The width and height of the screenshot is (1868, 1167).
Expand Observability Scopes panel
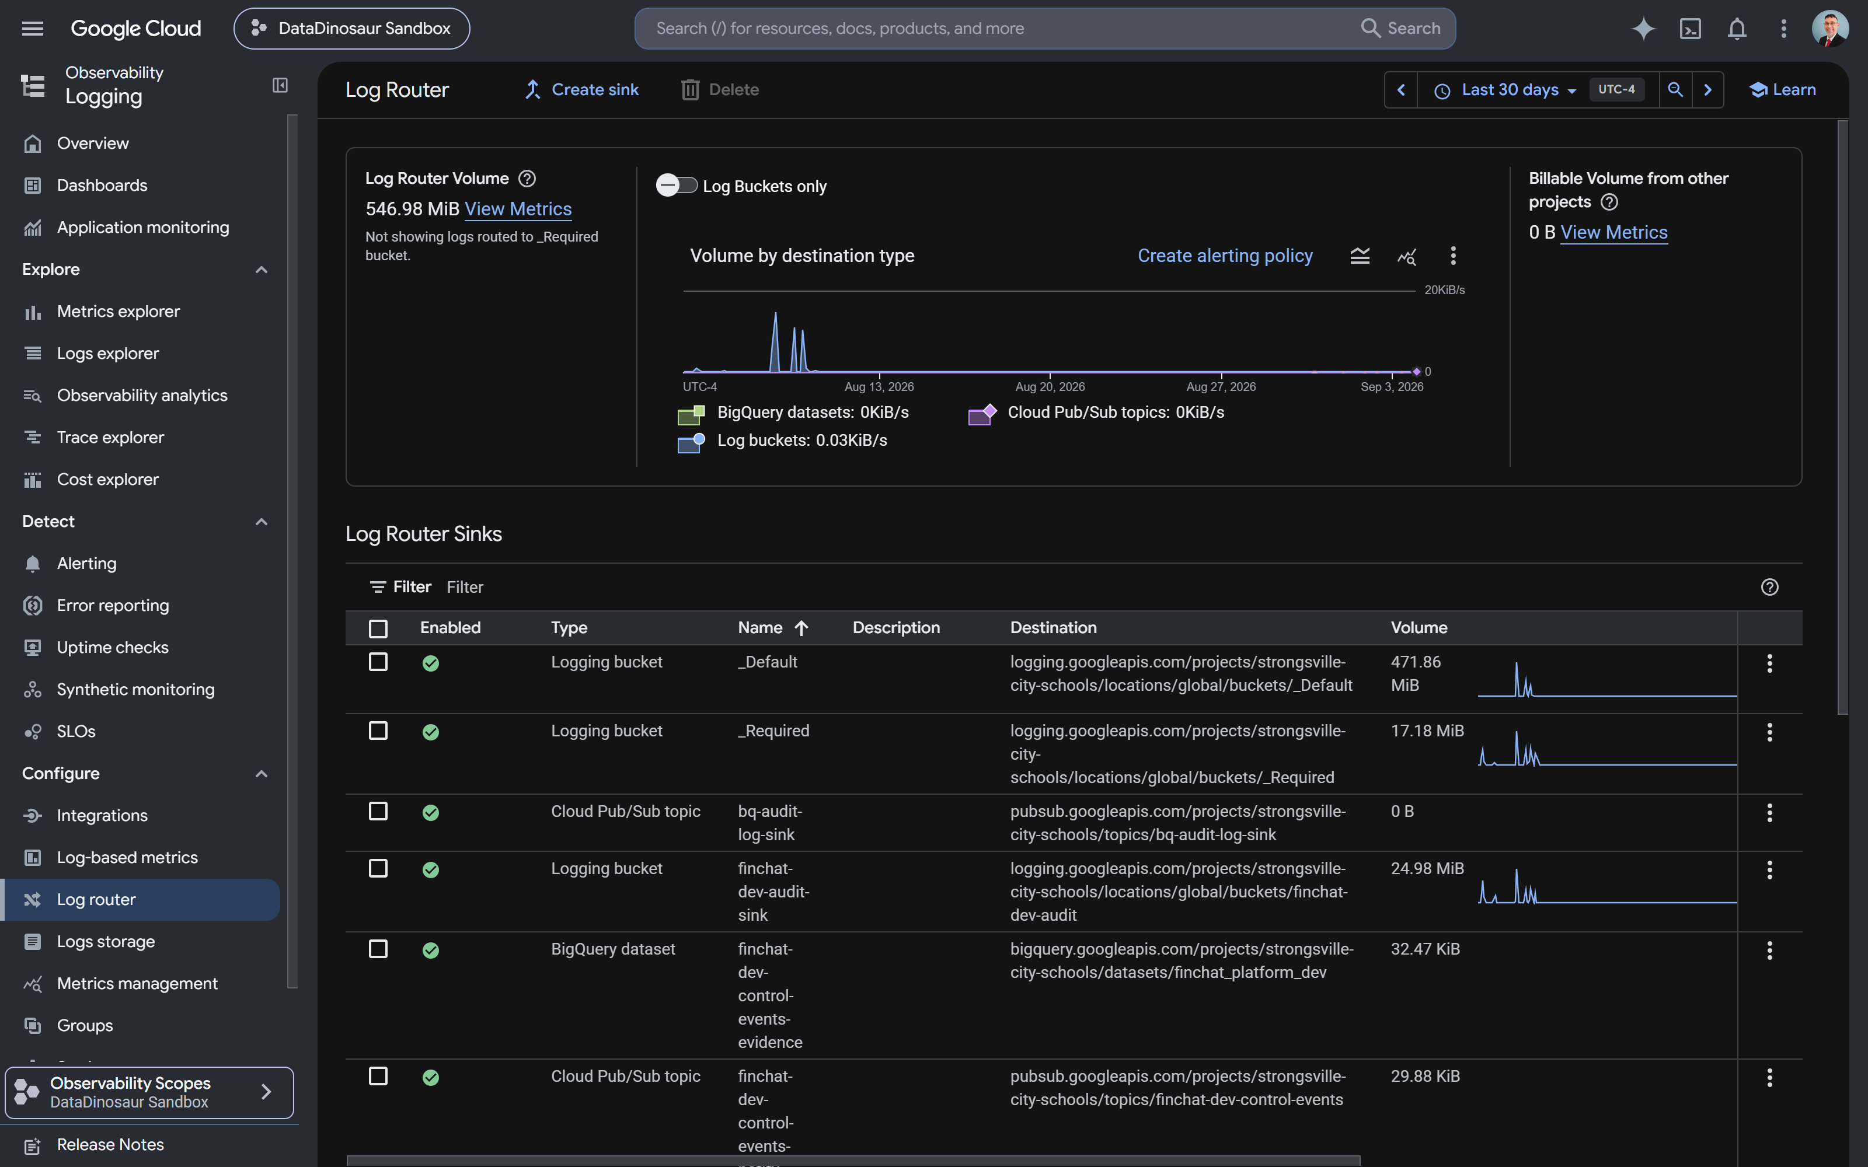[x=149, y=1092]
